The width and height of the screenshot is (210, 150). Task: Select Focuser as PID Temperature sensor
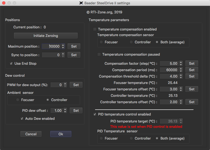101,139
